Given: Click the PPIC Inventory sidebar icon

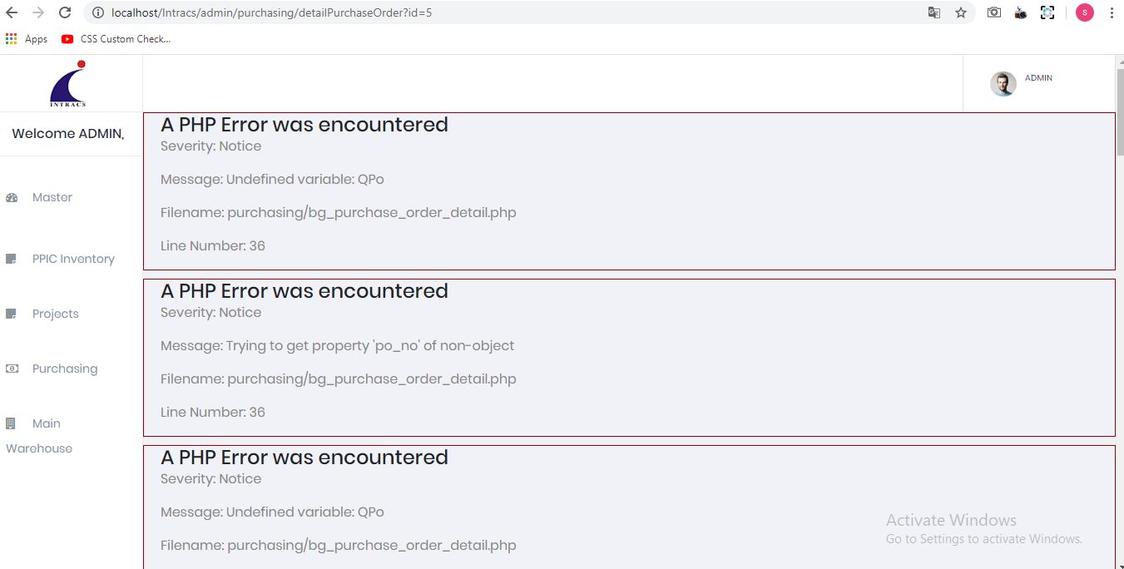Looking at the screenshot, I should pyautogui.click(x=12, y=260).
